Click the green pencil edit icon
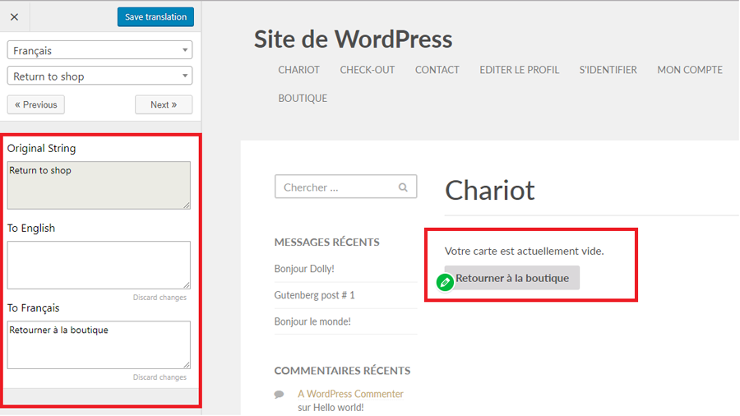This screenshot has height=416, width=740. (x=445, y=283)
